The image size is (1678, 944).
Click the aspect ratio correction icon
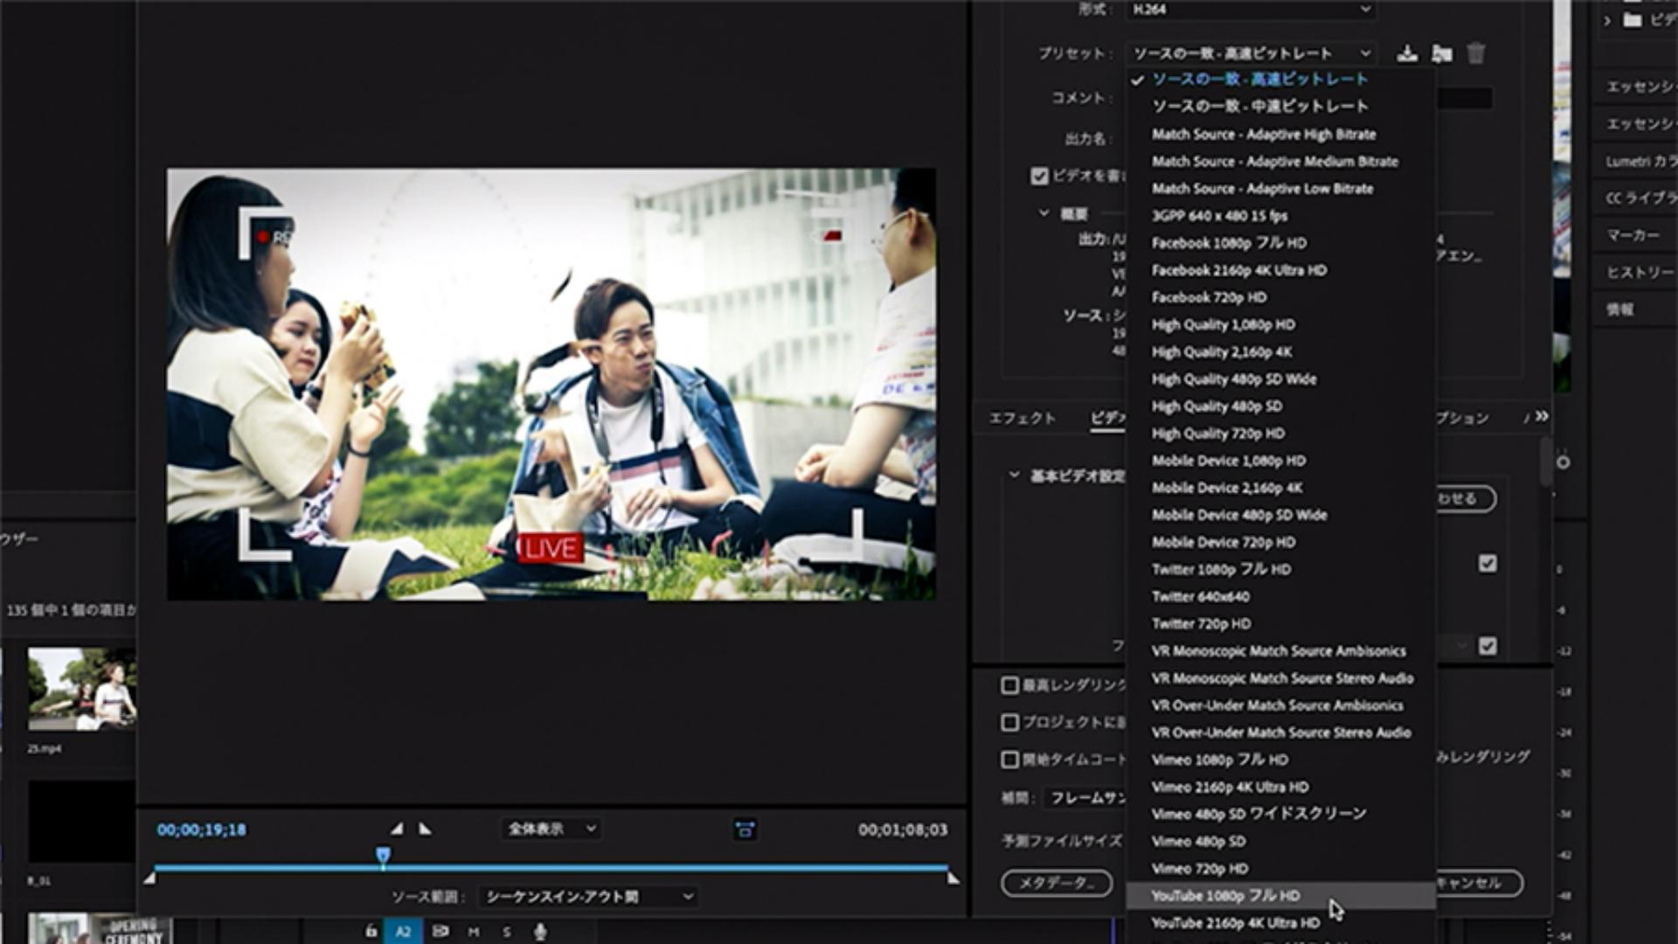[x=744, y=829]
